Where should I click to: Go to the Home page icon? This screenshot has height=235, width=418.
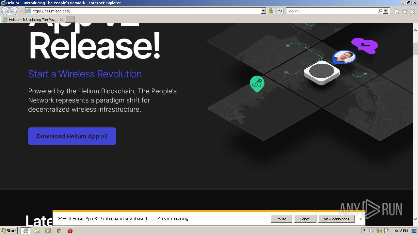point(396,11)
